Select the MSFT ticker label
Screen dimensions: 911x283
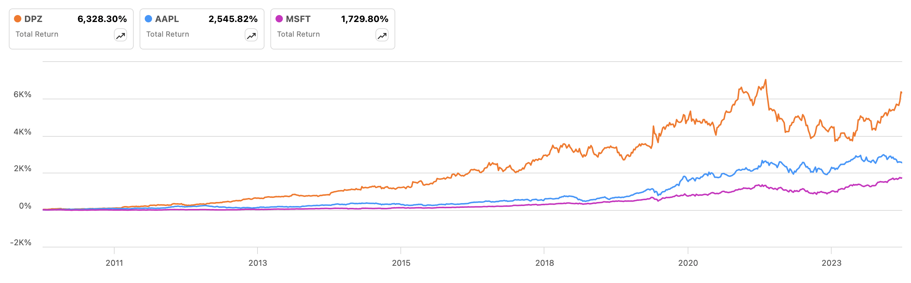(298, 19)
